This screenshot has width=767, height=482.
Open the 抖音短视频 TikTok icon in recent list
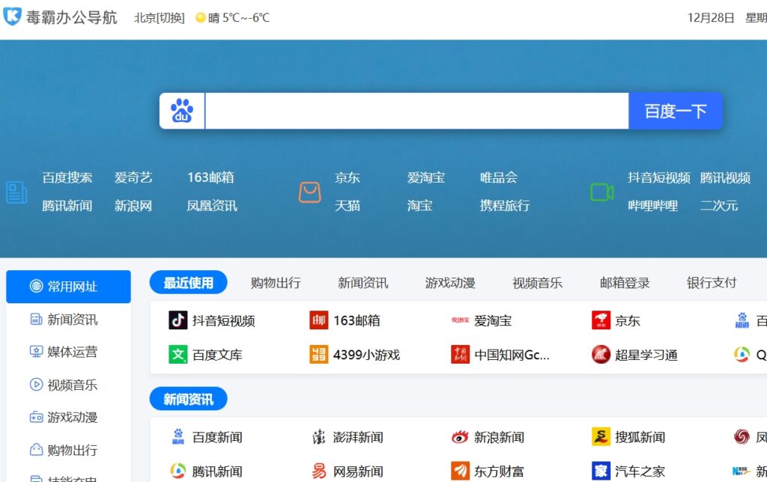[x=178, y=320]
